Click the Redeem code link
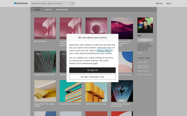The height and width of the screenshot is (116, 187). [x=142, y=71]
